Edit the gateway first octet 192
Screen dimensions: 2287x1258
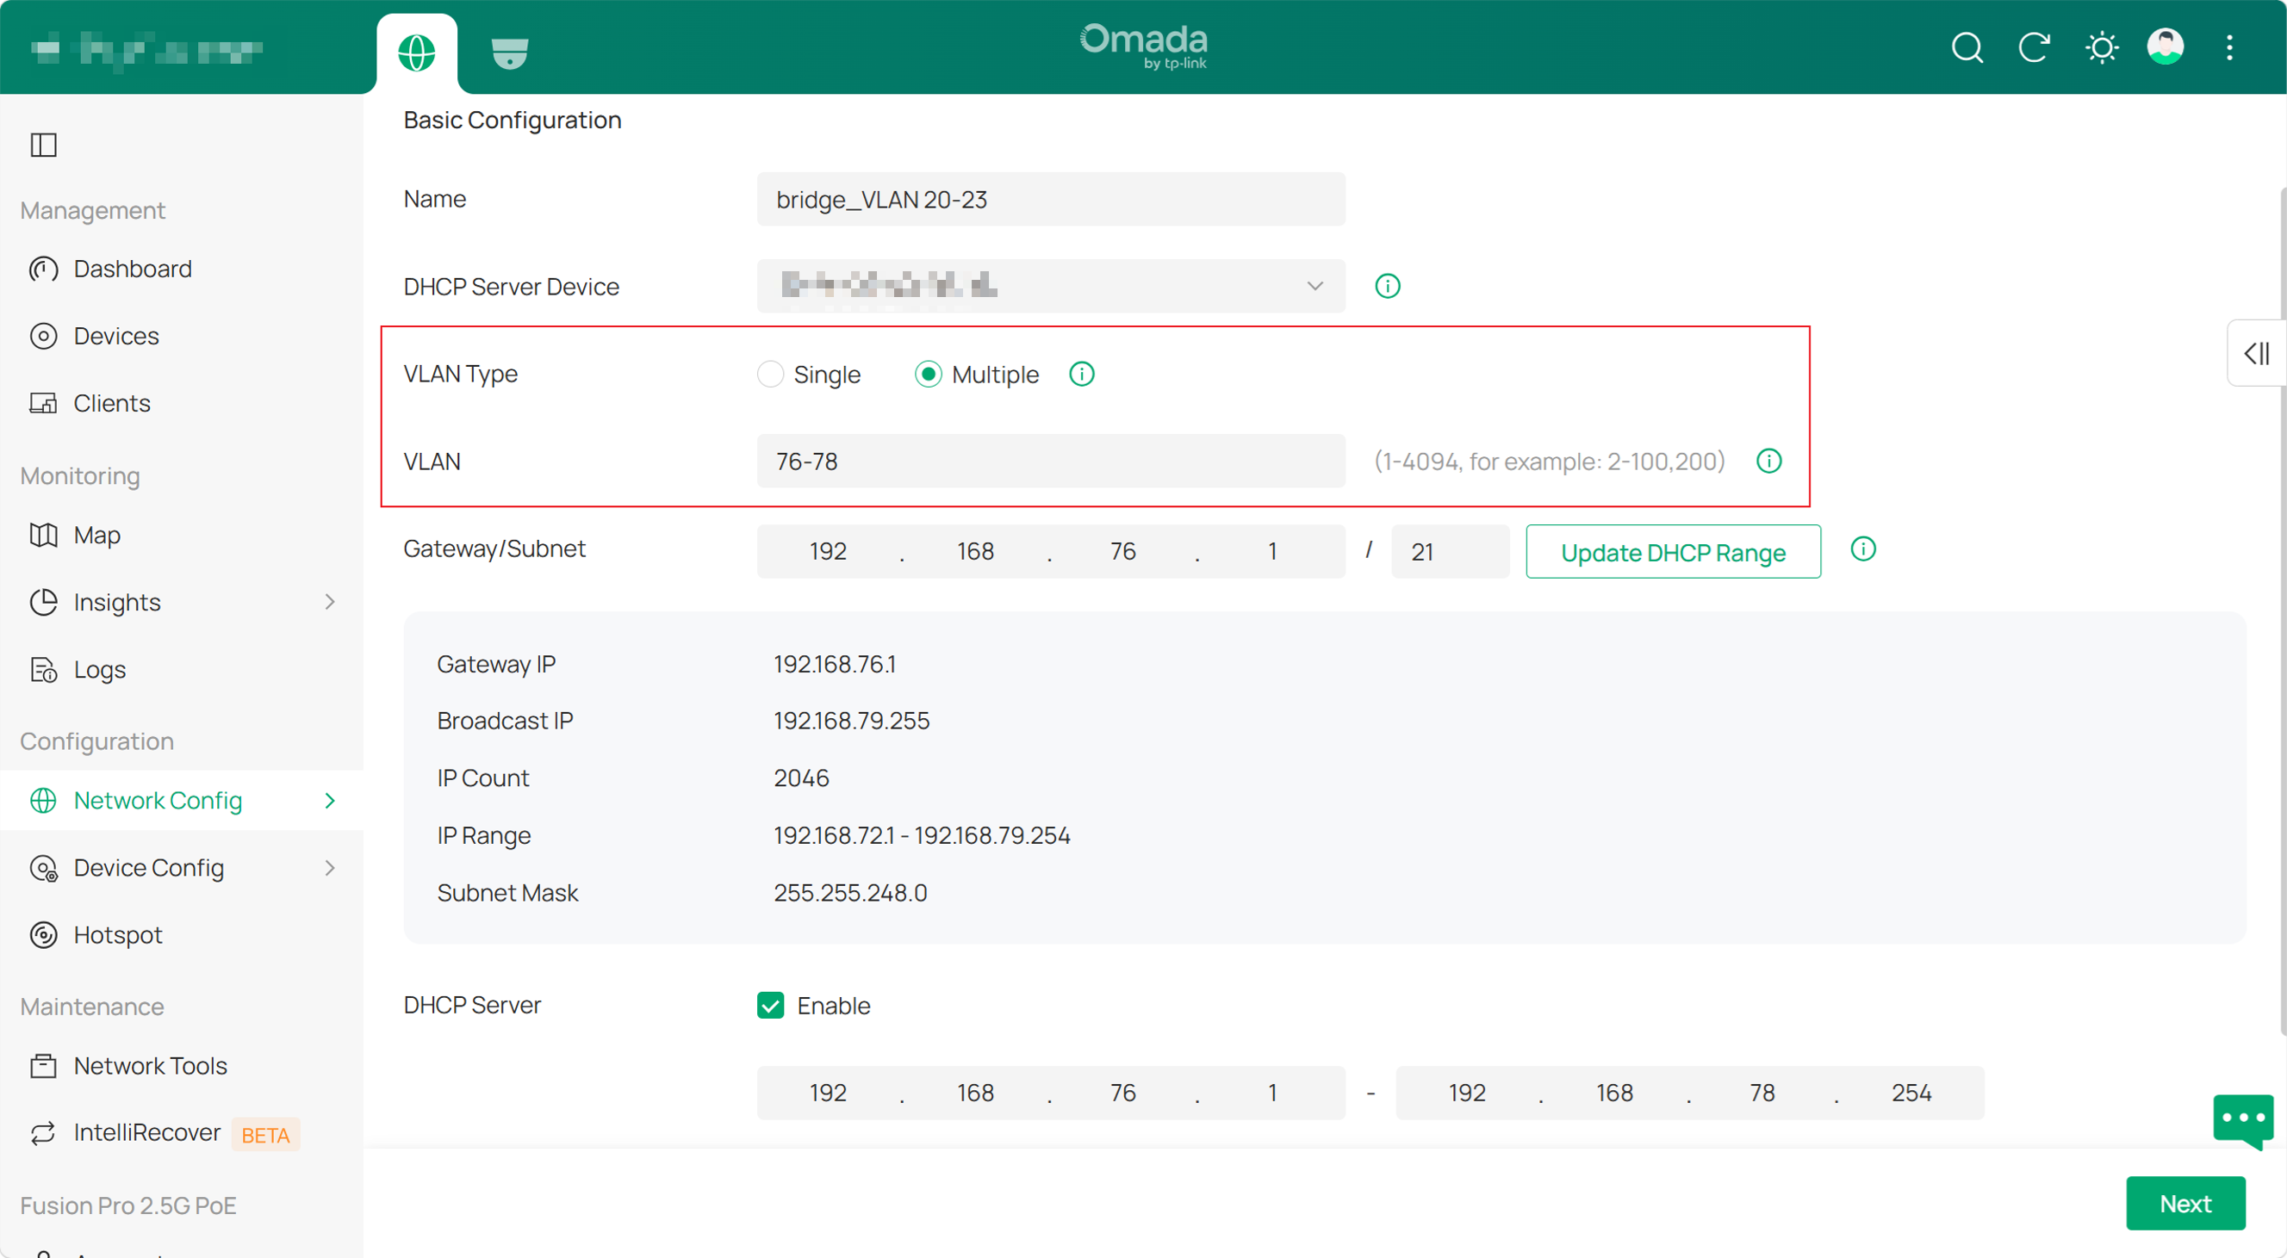pos(829,552)
